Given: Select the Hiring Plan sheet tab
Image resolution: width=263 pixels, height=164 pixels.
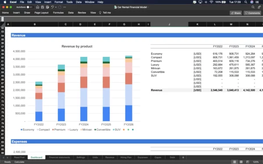Looking at the screenshot, I should (126, 157).
